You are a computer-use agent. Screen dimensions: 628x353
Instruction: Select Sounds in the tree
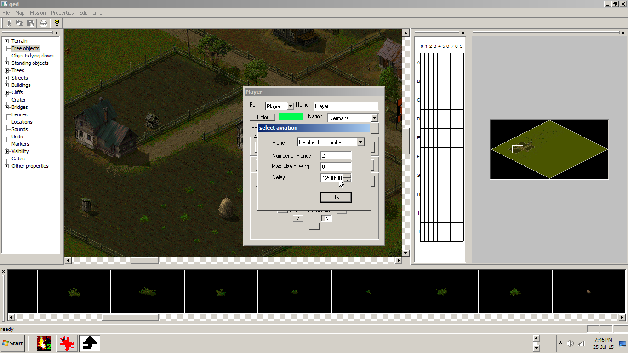[x=20, y=129]
